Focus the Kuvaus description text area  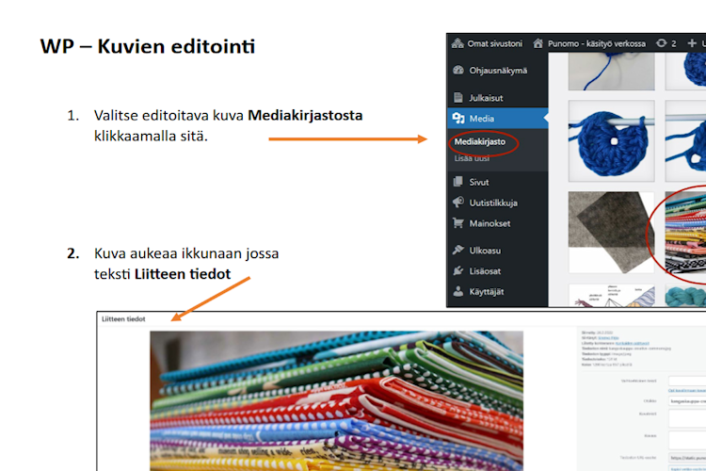pos(687,440)
